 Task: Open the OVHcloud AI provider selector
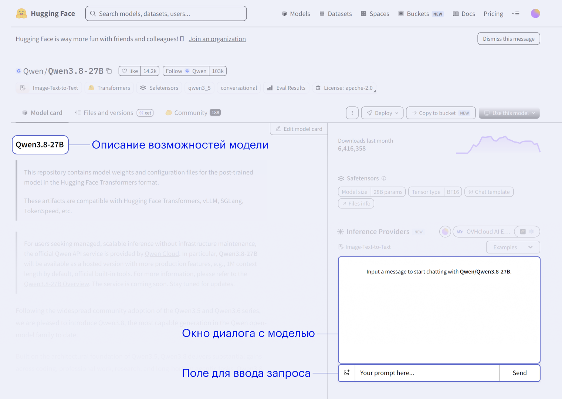(x=484, y=232)
